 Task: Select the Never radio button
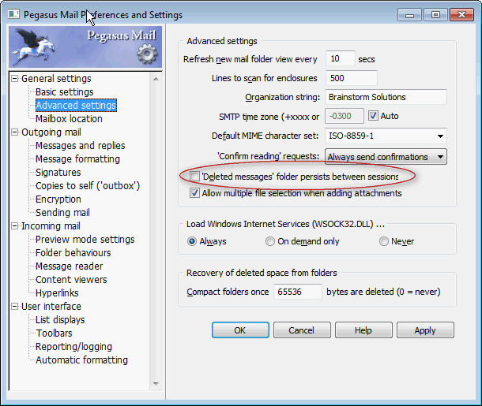coord(384,241)
